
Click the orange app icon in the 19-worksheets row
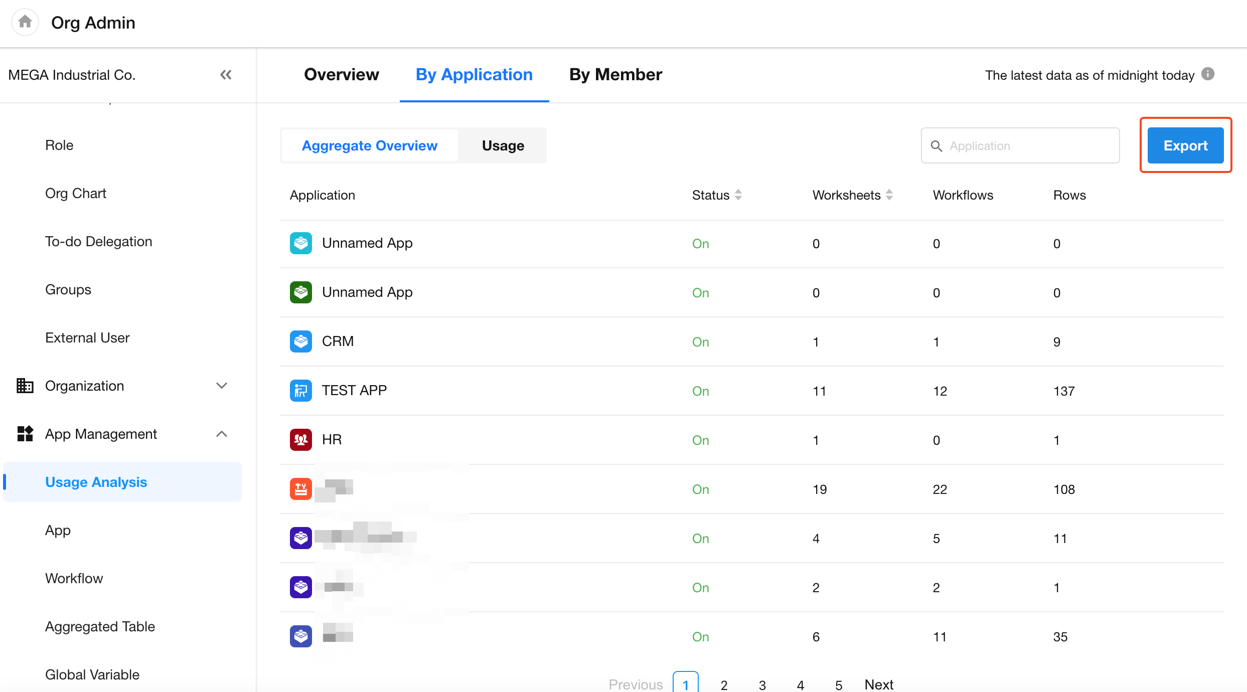tap(301, 489)
